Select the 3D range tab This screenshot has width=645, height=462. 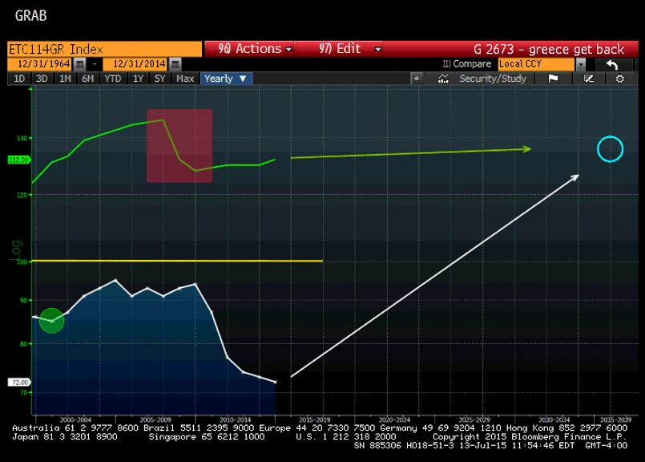(42, 79)
